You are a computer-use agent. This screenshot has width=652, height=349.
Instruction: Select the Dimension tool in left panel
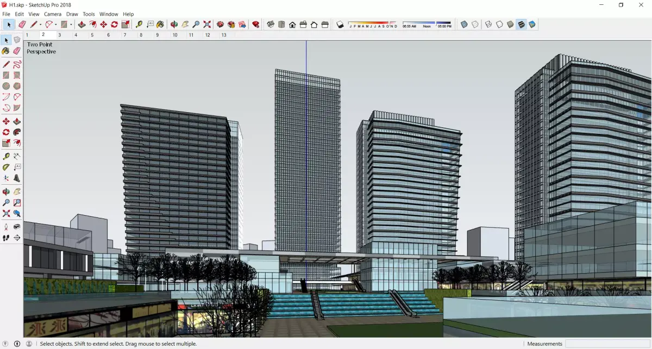point(17,156)
